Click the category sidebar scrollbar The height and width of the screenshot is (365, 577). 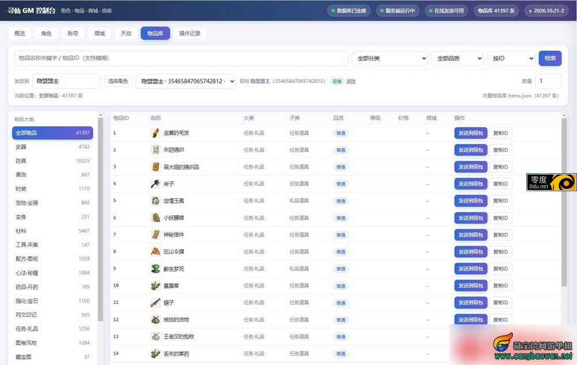coord(100,219)
